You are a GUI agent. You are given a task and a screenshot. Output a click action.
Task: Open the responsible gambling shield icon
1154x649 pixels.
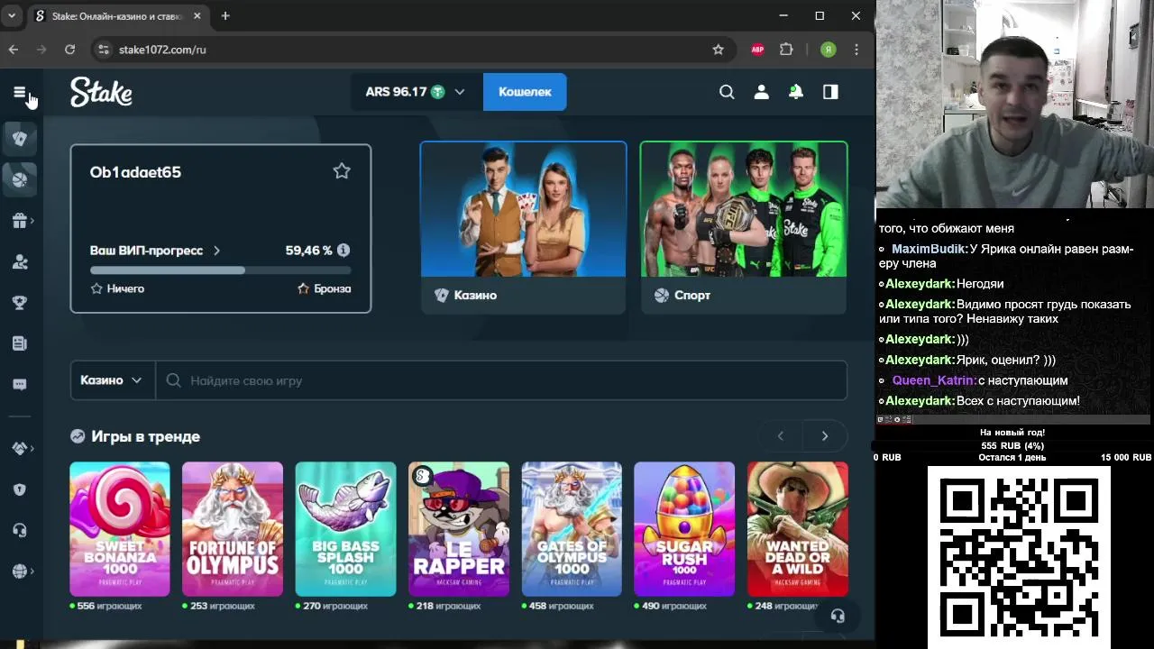[19, 489]
